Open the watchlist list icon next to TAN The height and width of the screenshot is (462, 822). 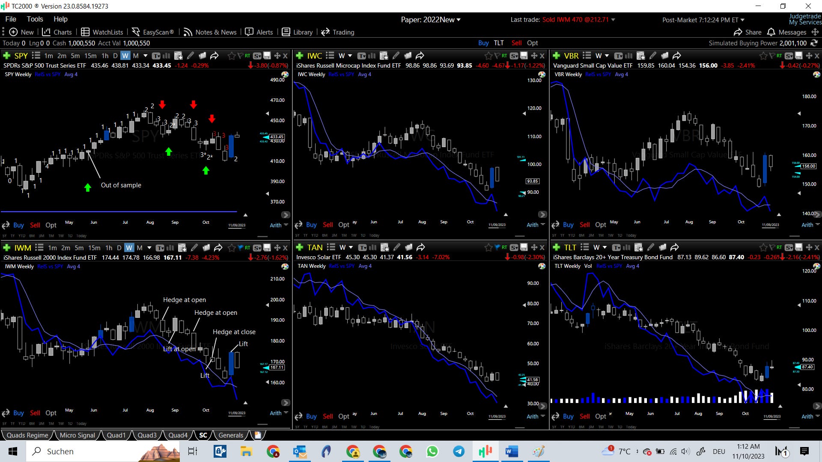coord(331,247)
